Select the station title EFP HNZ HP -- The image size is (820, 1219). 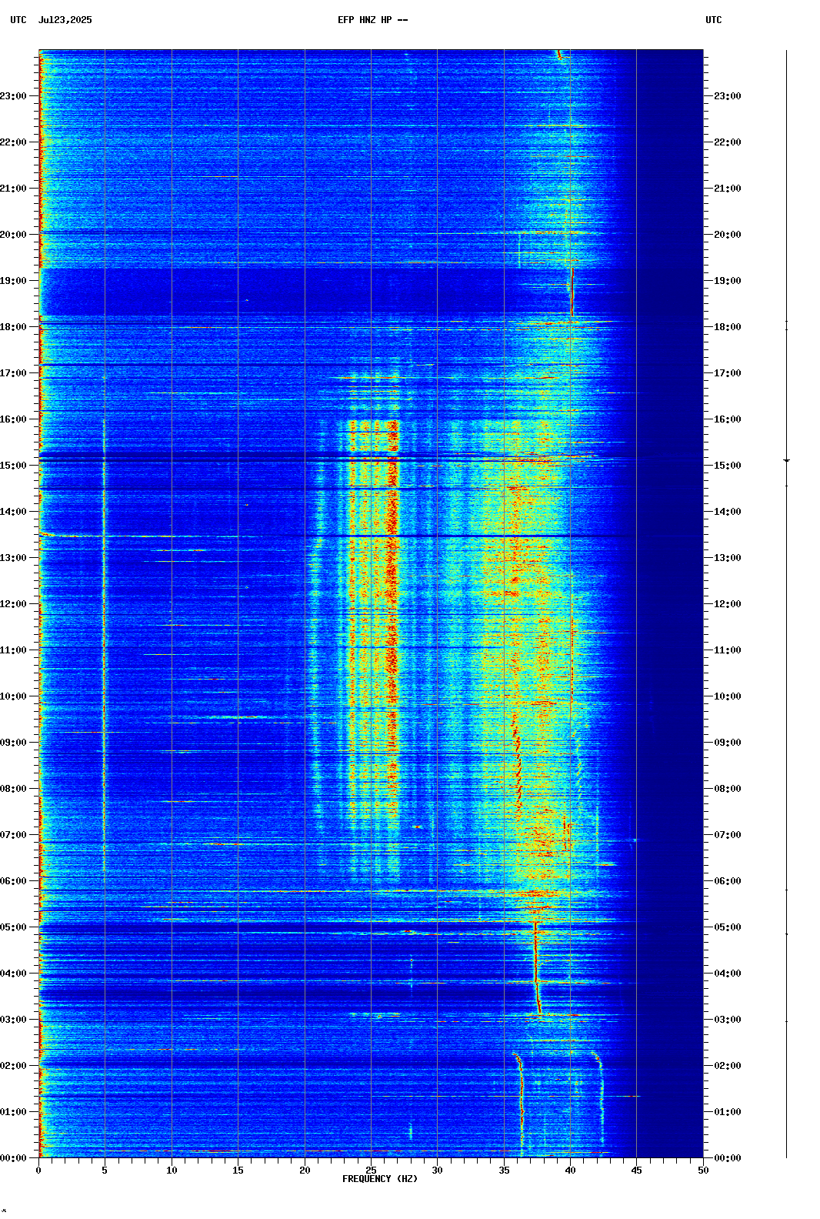(x=373, y=20)
